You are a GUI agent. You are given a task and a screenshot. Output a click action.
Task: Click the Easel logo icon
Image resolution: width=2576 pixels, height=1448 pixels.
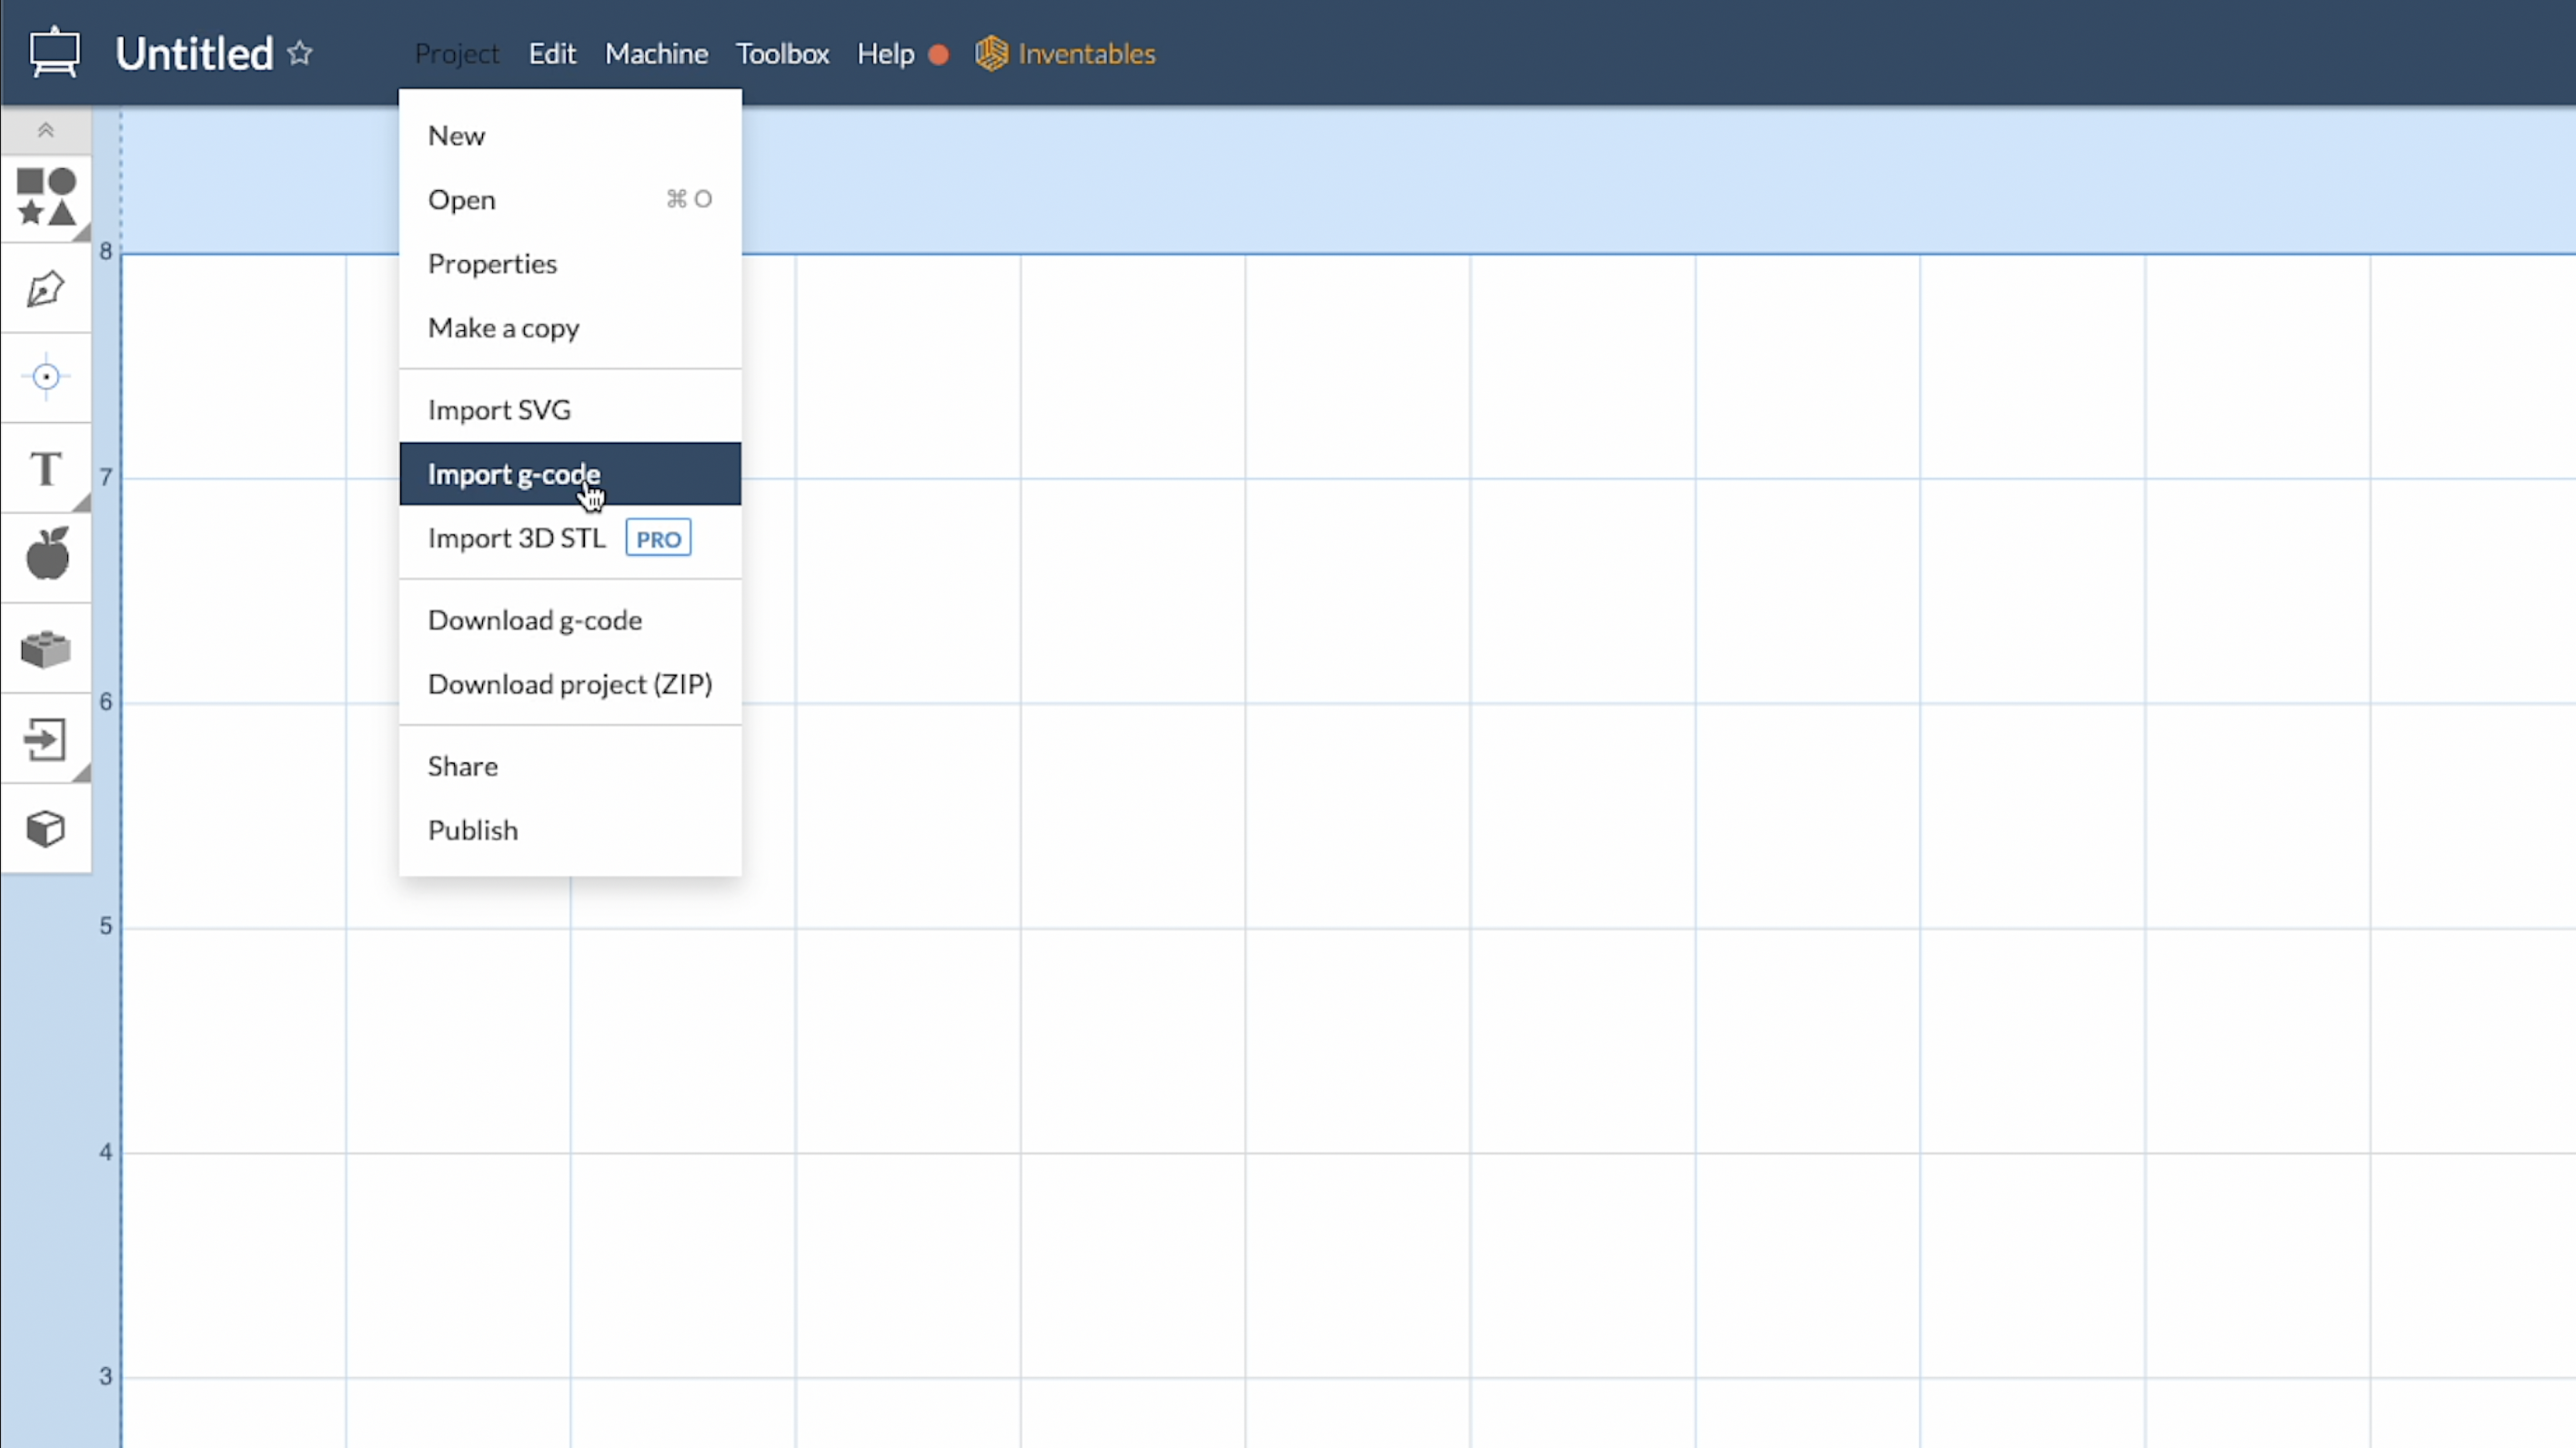pos(54,53)
